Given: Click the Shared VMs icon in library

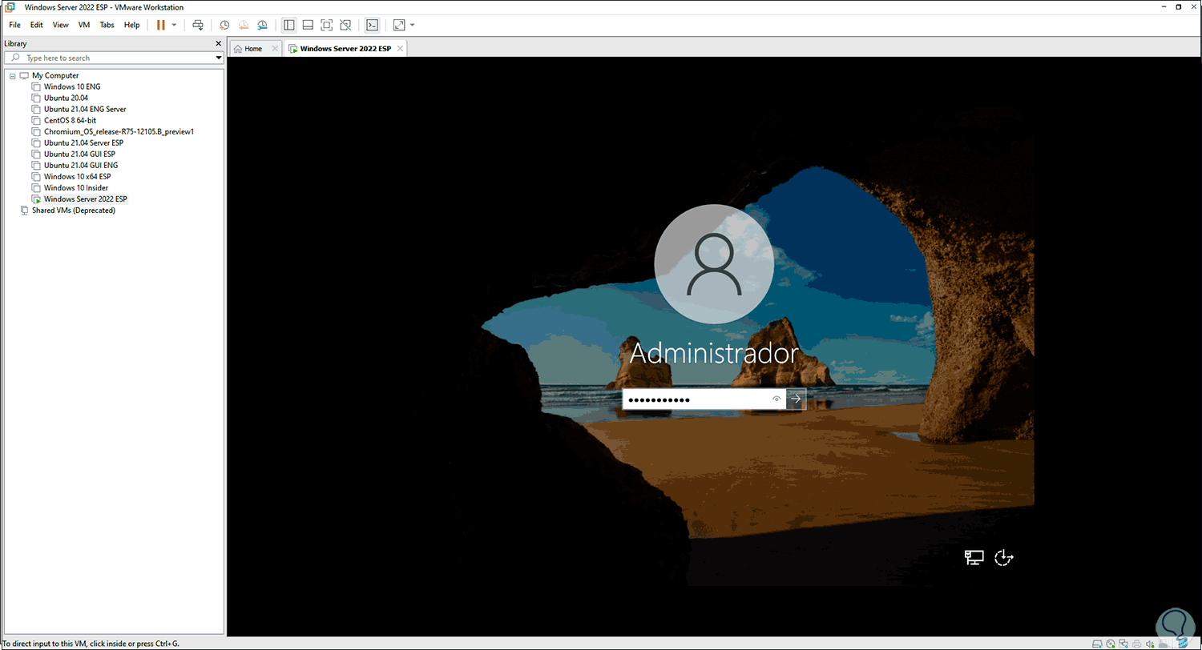Looking at the screenshot, I should point(24,211).
